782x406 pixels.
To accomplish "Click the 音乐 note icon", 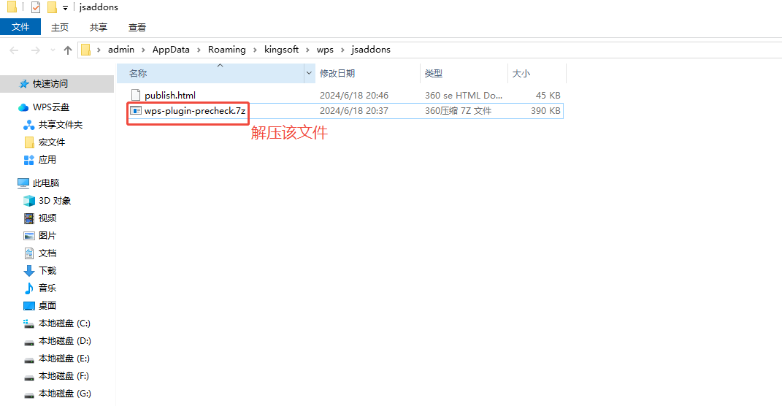I will tap(29, 288).
